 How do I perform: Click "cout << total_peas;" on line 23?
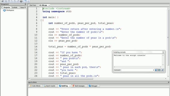click(62, 73)
